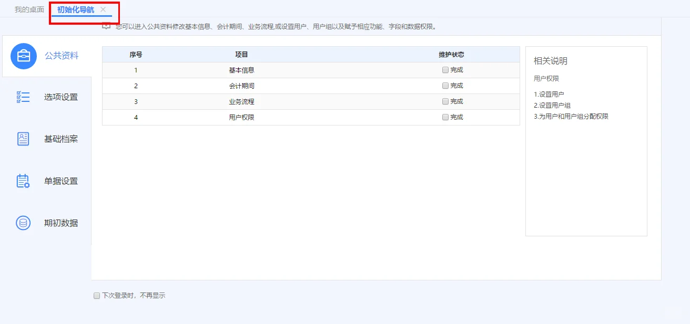Click the database icon next to 期初数据
The height and width of the screenshot is (324, 690).
tap(22, 222)
